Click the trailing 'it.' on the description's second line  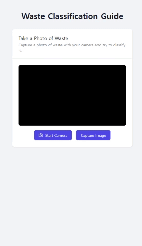[x=20, y=51]
